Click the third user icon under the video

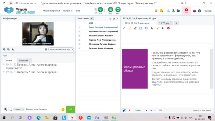tap(13, 49)
